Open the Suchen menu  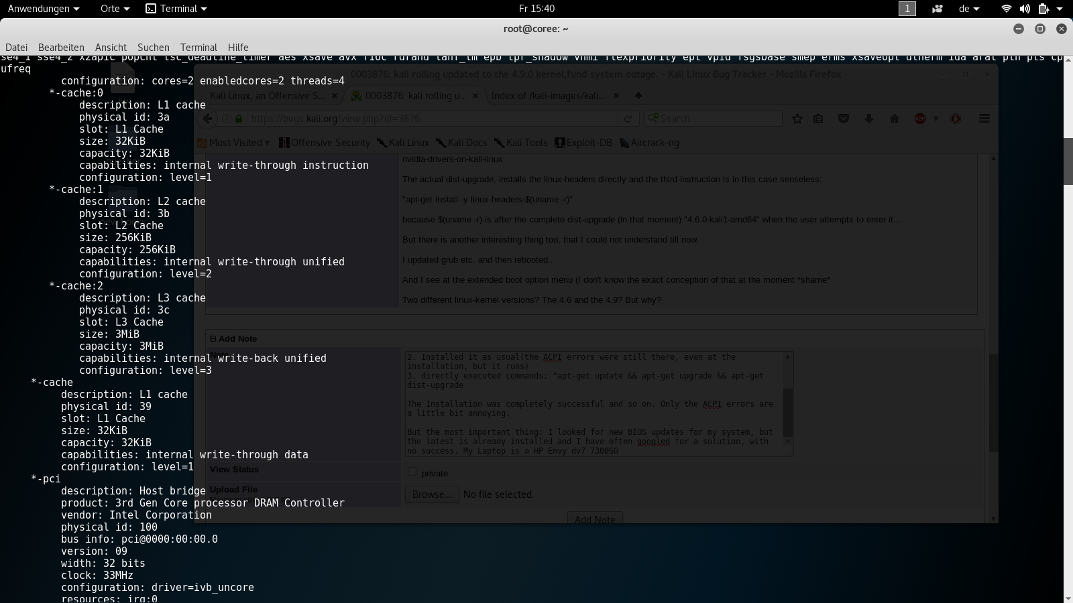(153, 48)
